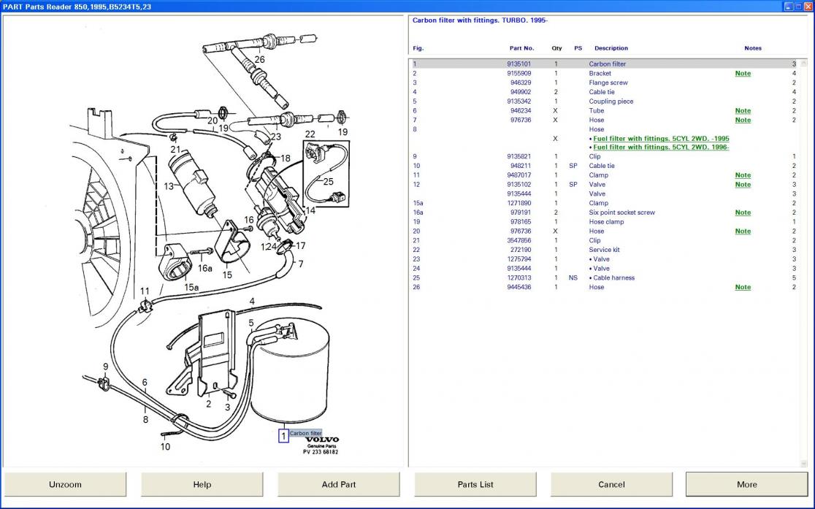Open Note for Six point socket screw

tap(742, 213)
